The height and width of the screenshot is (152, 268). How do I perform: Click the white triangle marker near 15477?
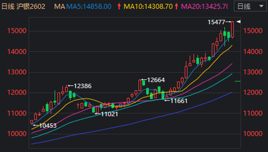[239, 22]
